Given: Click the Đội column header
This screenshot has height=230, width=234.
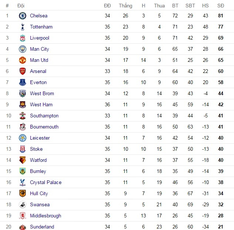Looking at the screenshot, I should click(21, 6).
